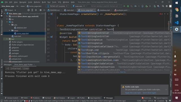Screen dimensions: 181x102
Task: Select TextAlign.end completion suggestion
Action: (x=124, y=50)
